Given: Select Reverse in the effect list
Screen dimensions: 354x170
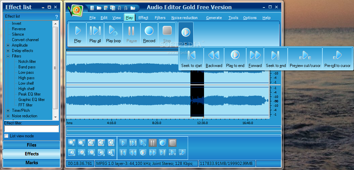Looking at the screenshot, I should click(x=19, y=29).
